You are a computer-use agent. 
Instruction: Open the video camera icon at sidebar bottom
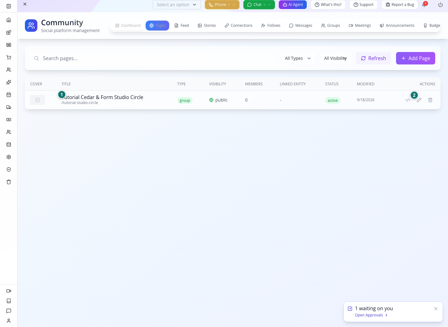tap(9, 291)
